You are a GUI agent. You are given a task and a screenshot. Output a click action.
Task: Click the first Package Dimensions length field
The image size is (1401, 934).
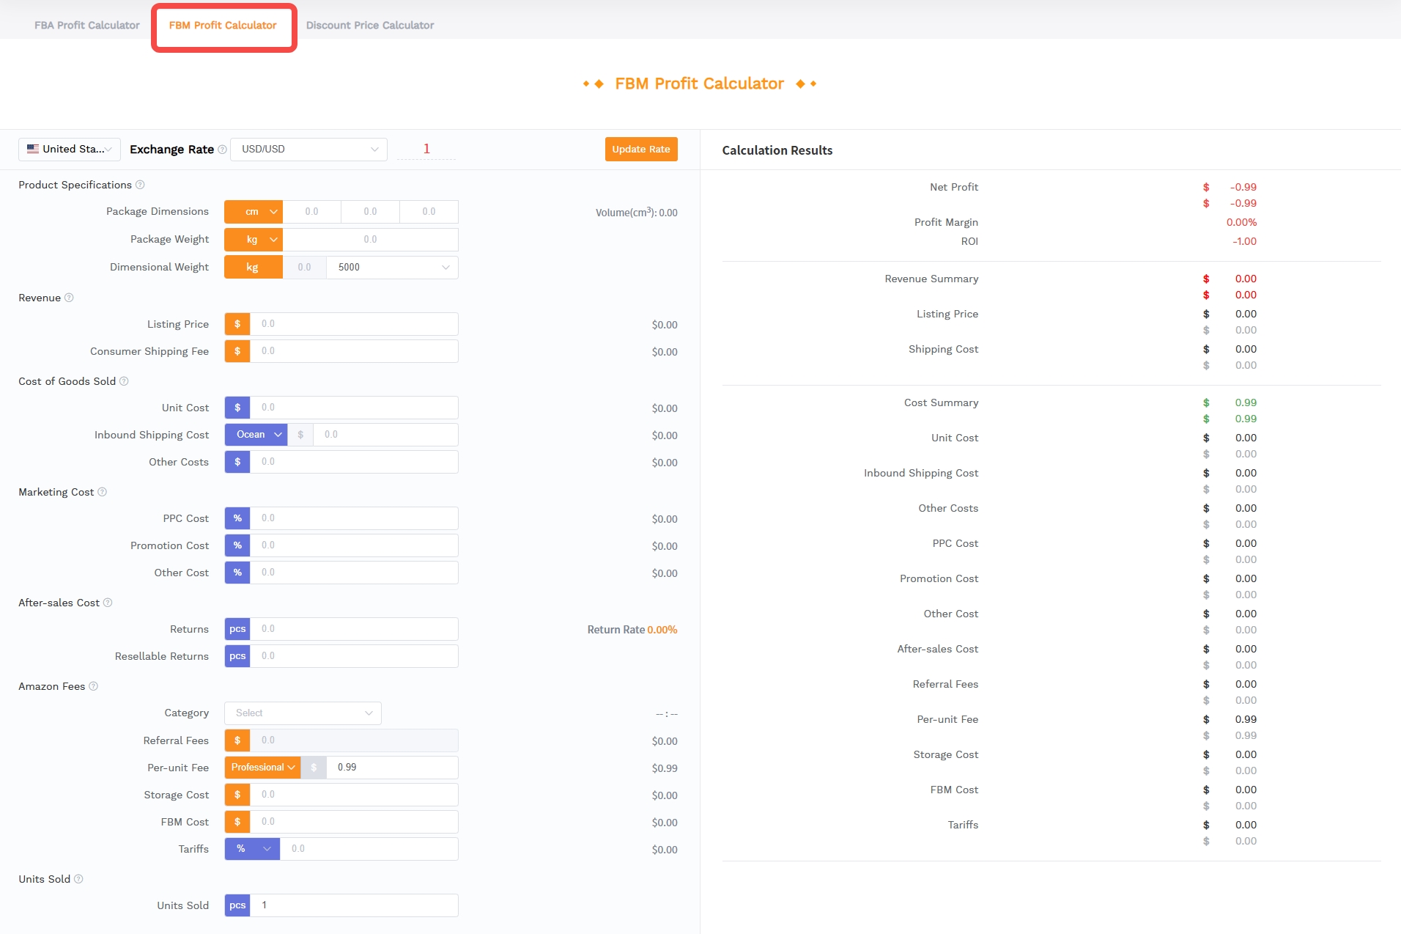pyautogui.click(x=311, y=212)
